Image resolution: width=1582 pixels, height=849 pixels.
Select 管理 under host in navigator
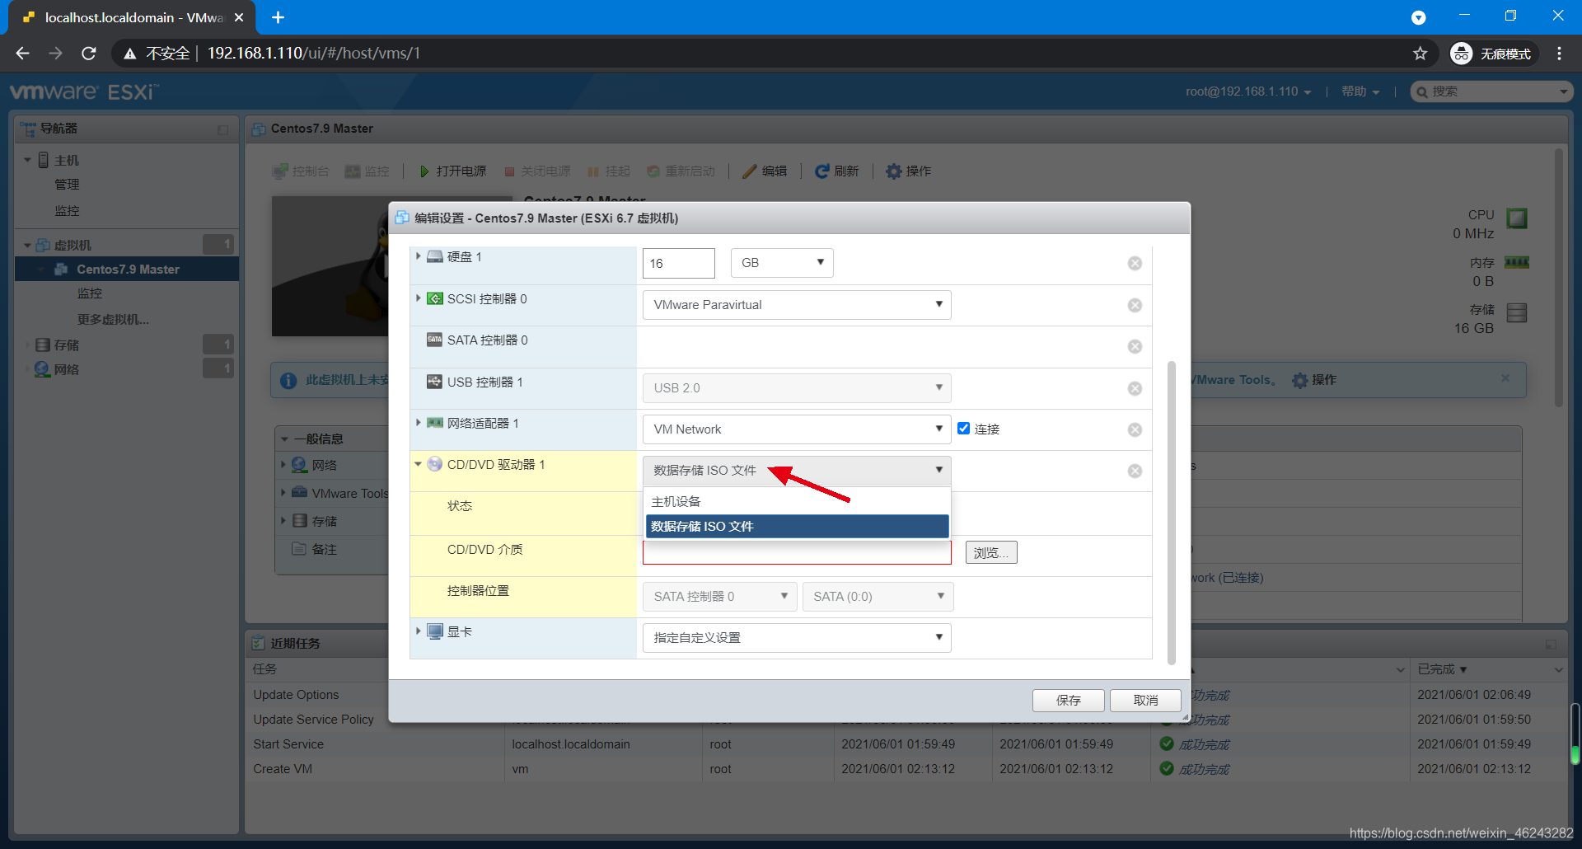point(67,185)
